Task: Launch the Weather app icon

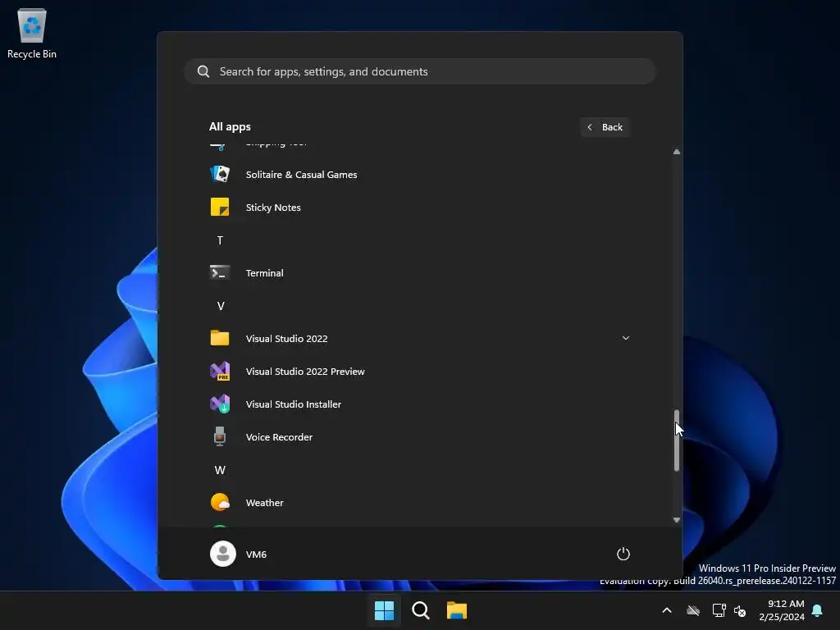Action: (220, 503)
